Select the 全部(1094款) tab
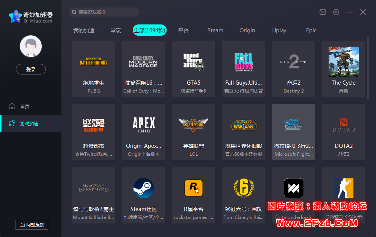This screenshot has height=237, width=376. (150, 30)
